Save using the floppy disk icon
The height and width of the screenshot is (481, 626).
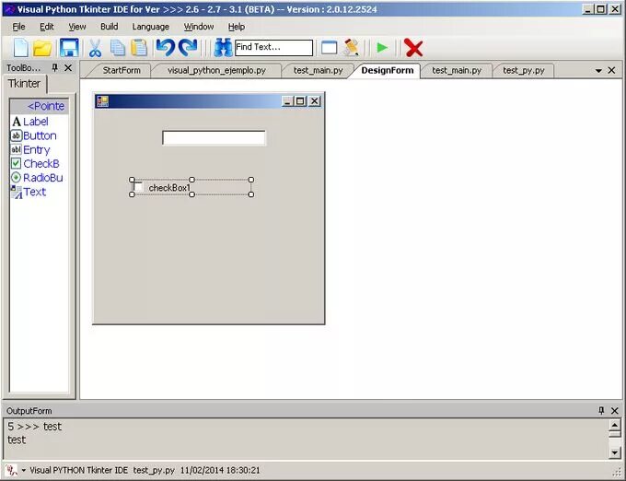tap(69, 48)
